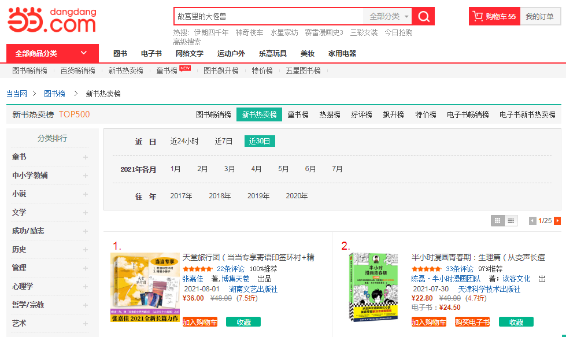This screenshot has width=566, height=337.
Task: Select 2017年 past year filter
Action: tap(181, 196)
